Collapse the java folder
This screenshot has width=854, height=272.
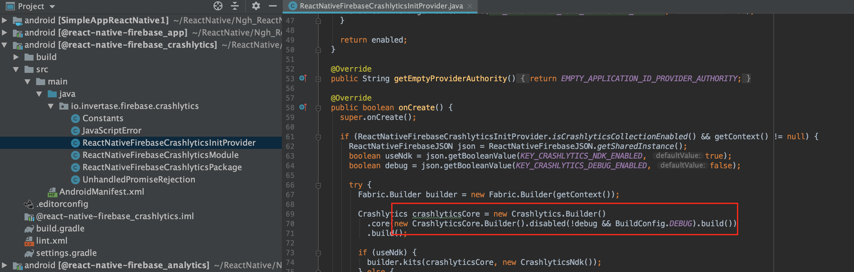tap(39, 94)
